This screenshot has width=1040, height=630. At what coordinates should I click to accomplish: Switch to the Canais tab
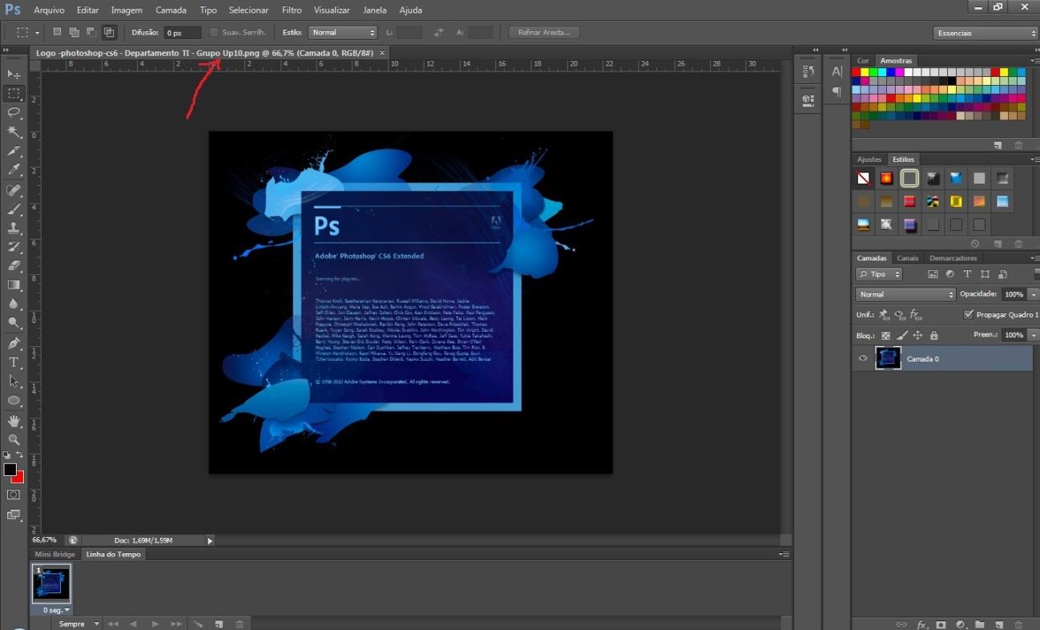[907, 258]
